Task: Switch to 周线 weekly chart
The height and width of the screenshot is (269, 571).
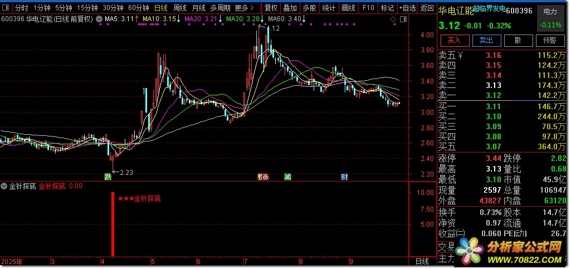Action: (180, 8)
